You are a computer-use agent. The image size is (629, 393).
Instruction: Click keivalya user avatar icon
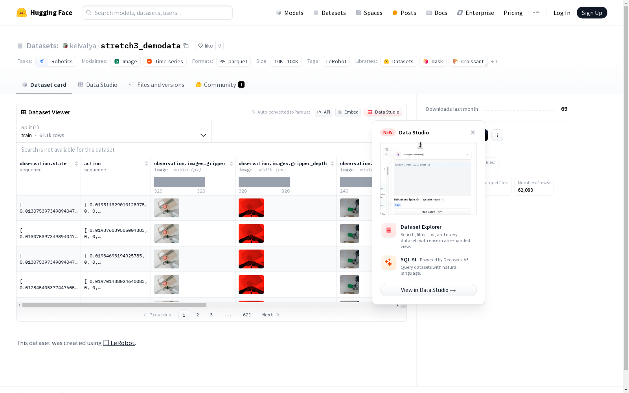(65, 46)
